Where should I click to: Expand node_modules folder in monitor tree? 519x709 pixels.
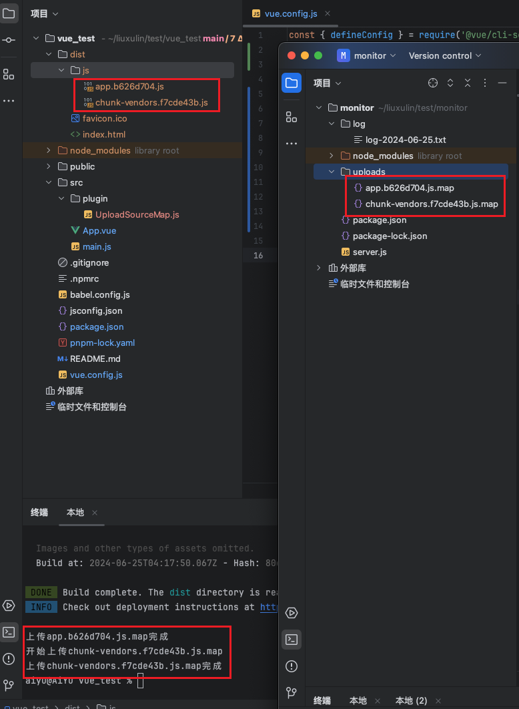pyautogui.click(x=332, y=156)
